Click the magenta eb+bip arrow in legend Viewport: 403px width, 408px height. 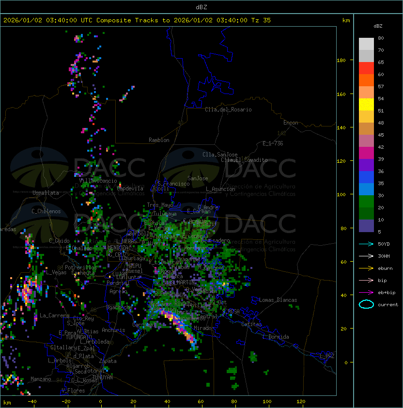pos(366,293)
